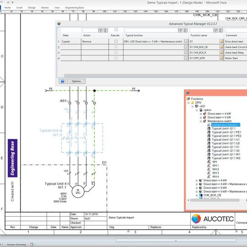247x247 pixels.
Task: Check the Execute box in row 4
Action: point(116,58)
